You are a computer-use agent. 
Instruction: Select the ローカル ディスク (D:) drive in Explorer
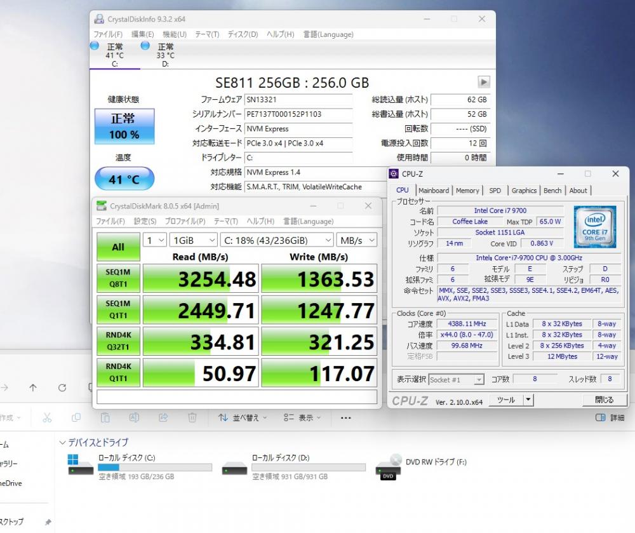pyautogui.click(x=293, y=467)
